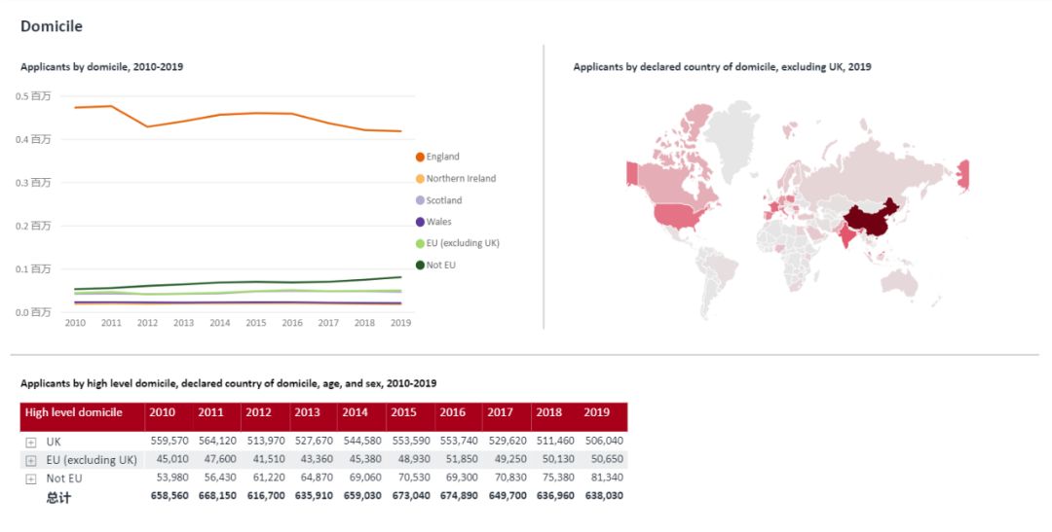The height and width of the screenshot is (532, 1052).
Task: Select UK 2019 value 506,040 cell
Action: coord(603,441)
